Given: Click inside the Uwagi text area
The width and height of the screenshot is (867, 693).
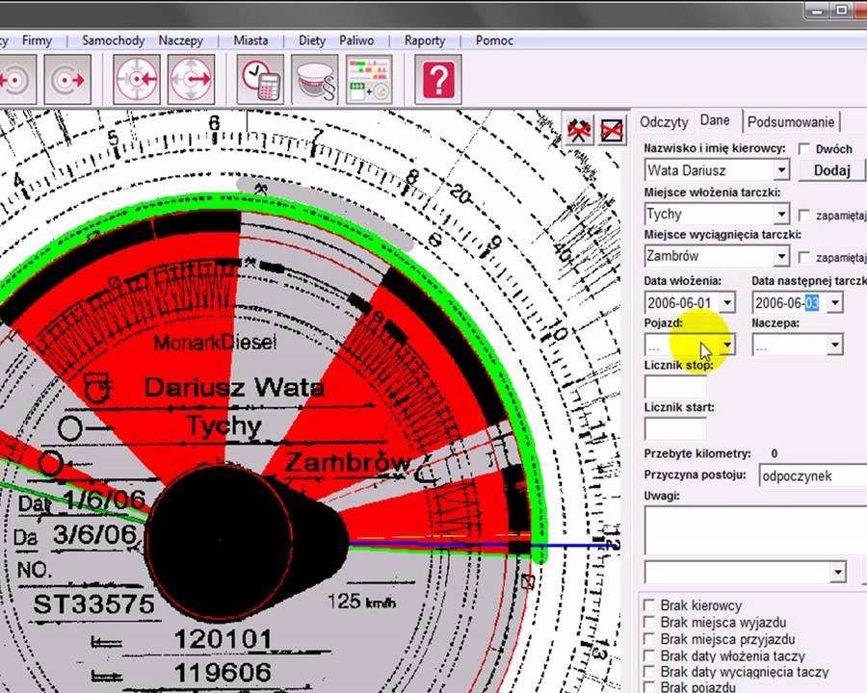Looking at the screenshot, I should click(x=756, y=530).
